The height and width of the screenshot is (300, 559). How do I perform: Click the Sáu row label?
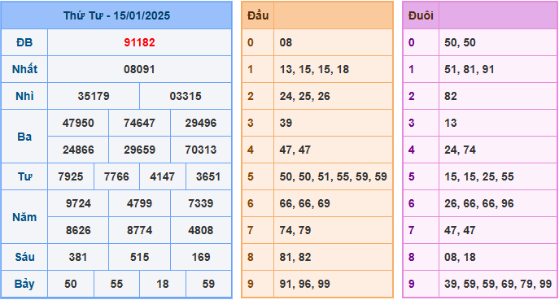click(24, 257)
